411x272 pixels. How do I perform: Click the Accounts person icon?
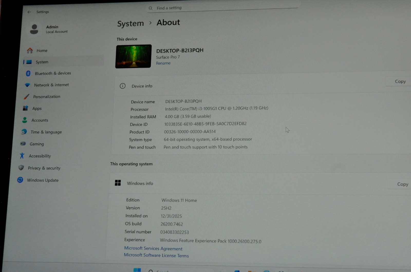point(25,120)
